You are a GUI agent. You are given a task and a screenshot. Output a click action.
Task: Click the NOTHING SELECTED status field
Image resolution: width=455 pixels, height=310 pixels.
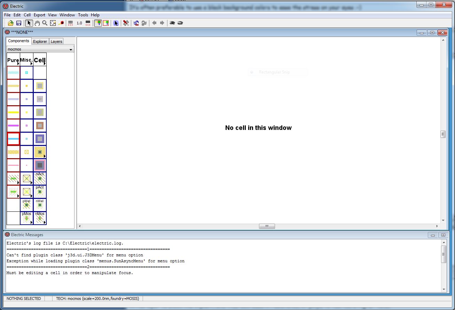pos(24,299)
